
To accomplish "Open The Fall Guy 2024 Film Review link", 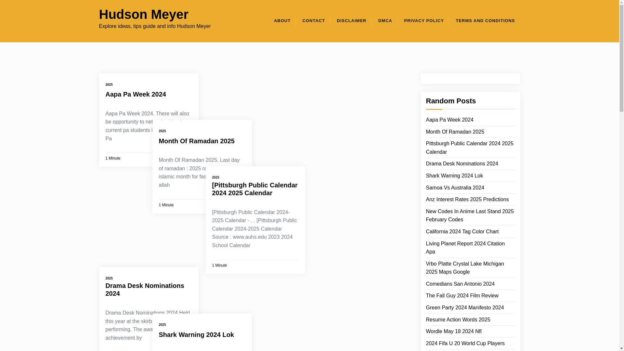I will pyautogui.click(x=462, y=296).
